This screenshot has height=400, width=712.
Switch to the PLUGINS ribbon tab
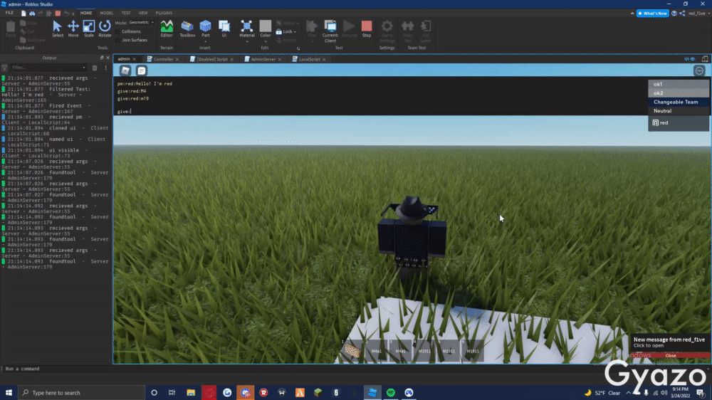164,13
